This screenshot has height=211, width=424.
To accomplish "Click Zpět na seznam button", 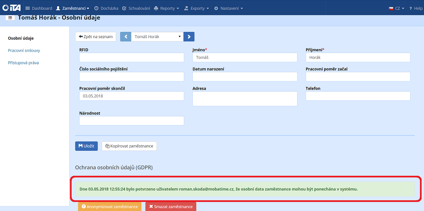I will 96,37.
